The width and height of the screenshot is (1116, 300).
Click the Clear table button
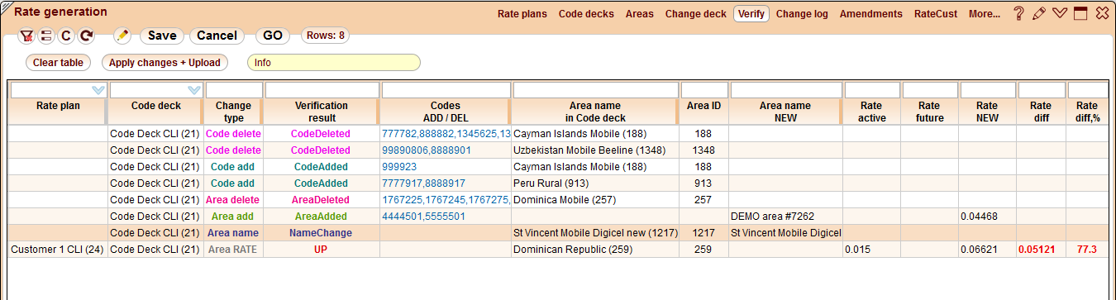(x=58, y=63)
